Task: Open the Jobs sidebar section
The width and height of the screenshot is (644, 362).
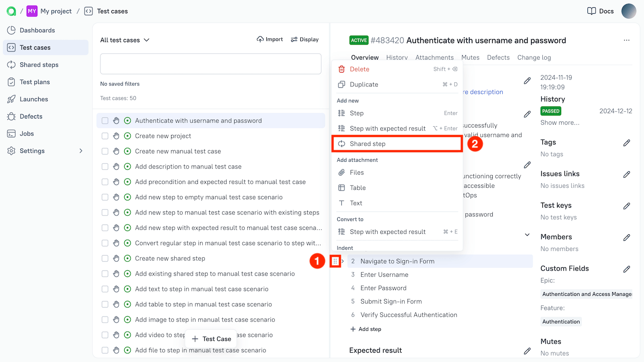Action: coord(29,133)
